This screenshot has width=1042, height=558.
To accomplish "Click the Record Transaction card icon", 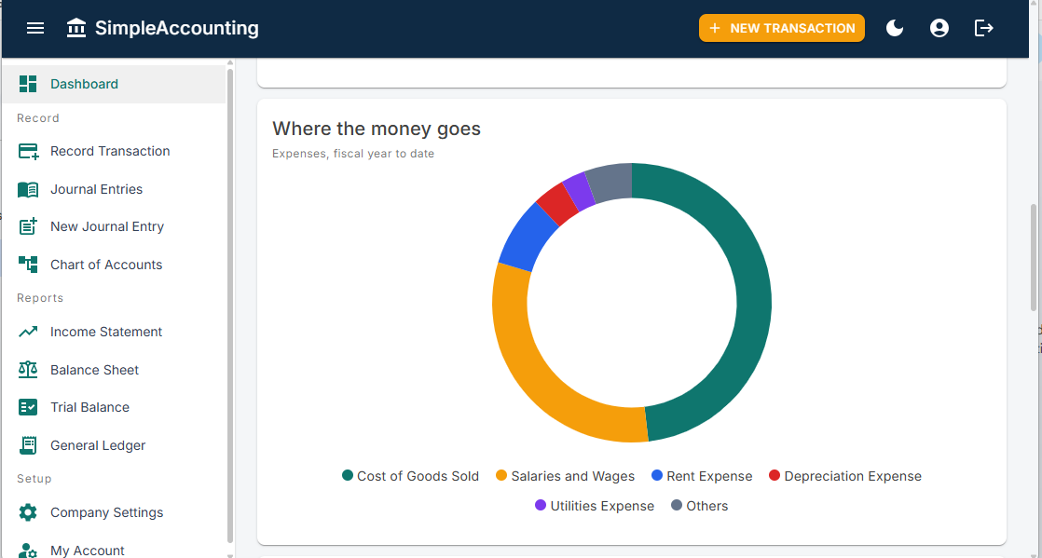I will click(28, 152).
